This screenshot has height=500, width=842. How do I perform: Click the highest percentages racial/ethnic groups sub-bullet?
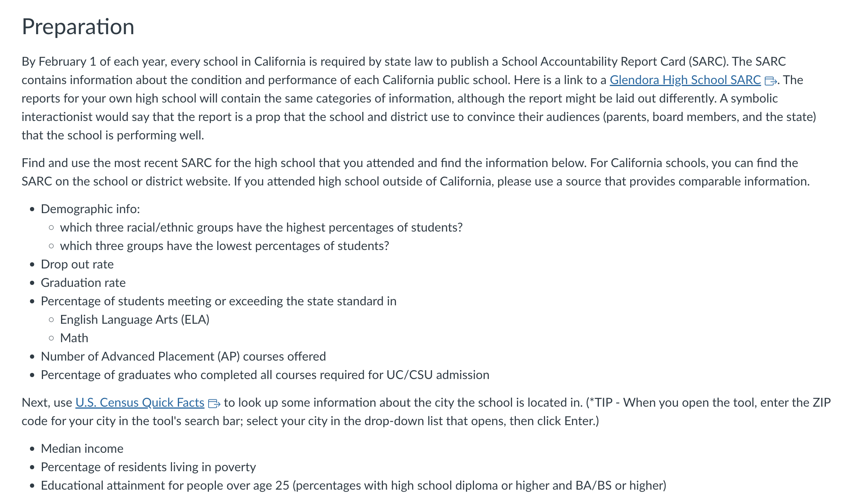261,227
